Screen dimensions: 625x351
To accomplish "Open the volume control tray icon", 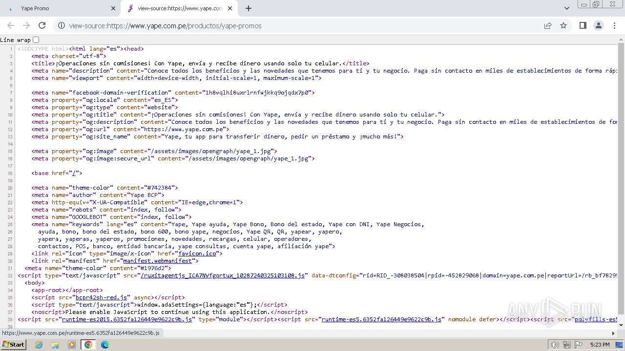I will [555, 345].
